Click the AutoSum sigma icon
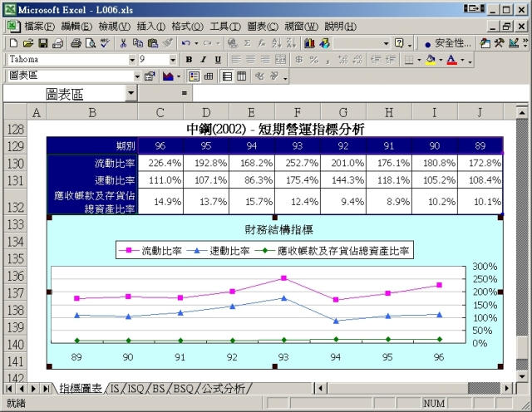Image resolution: width=532 pixels, height=412 pixels. 248,43
